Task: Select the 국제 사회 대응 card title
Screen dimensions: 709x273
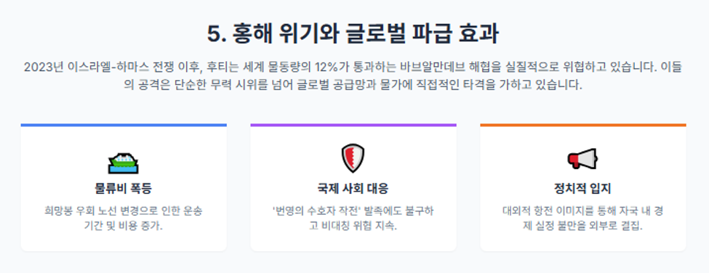Action: pos(353,188)
